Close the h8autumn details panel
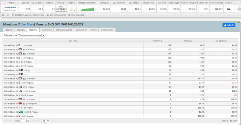The height and width of the screenshot is (125, 241). (x=239, y=23)
